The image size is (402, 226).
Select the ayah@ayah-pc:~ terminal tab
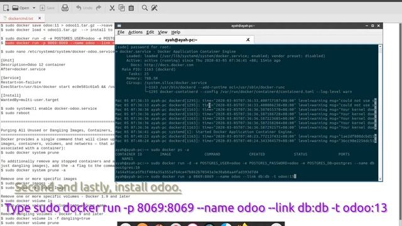181,40
